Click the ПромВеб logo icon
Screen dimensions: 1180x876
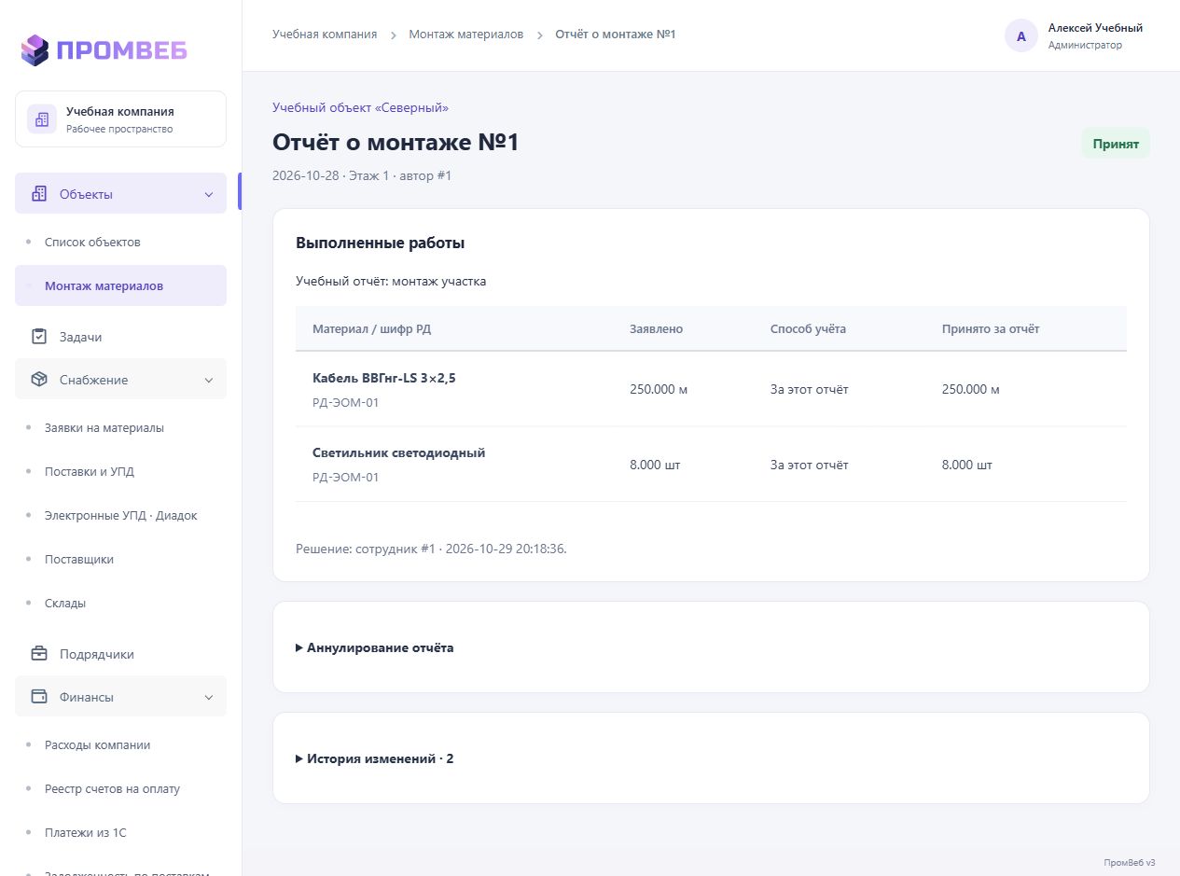tap(35, 49)
